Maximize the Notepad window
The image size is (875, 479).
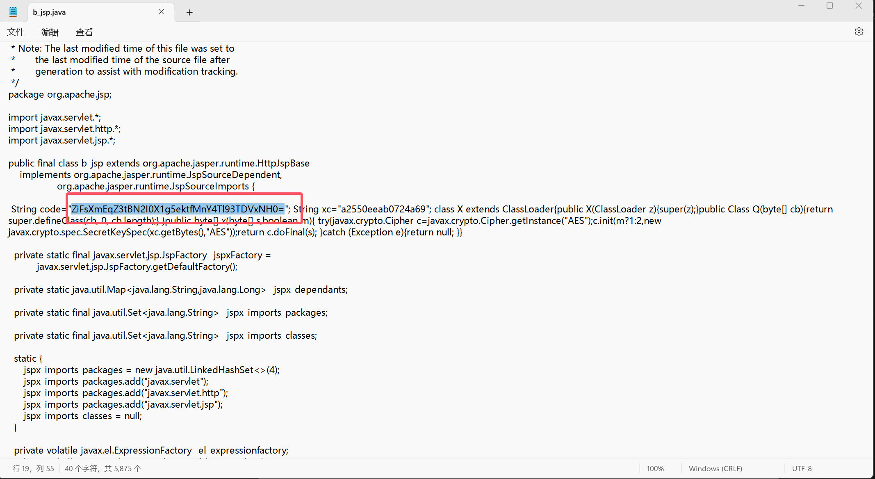829,6
